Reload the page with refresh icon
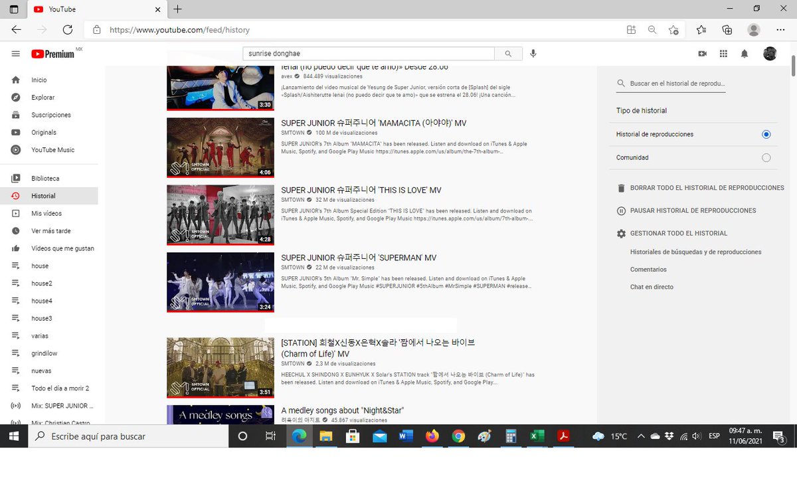The width and height of the screenshot is (797, 478). pos(67,29)
